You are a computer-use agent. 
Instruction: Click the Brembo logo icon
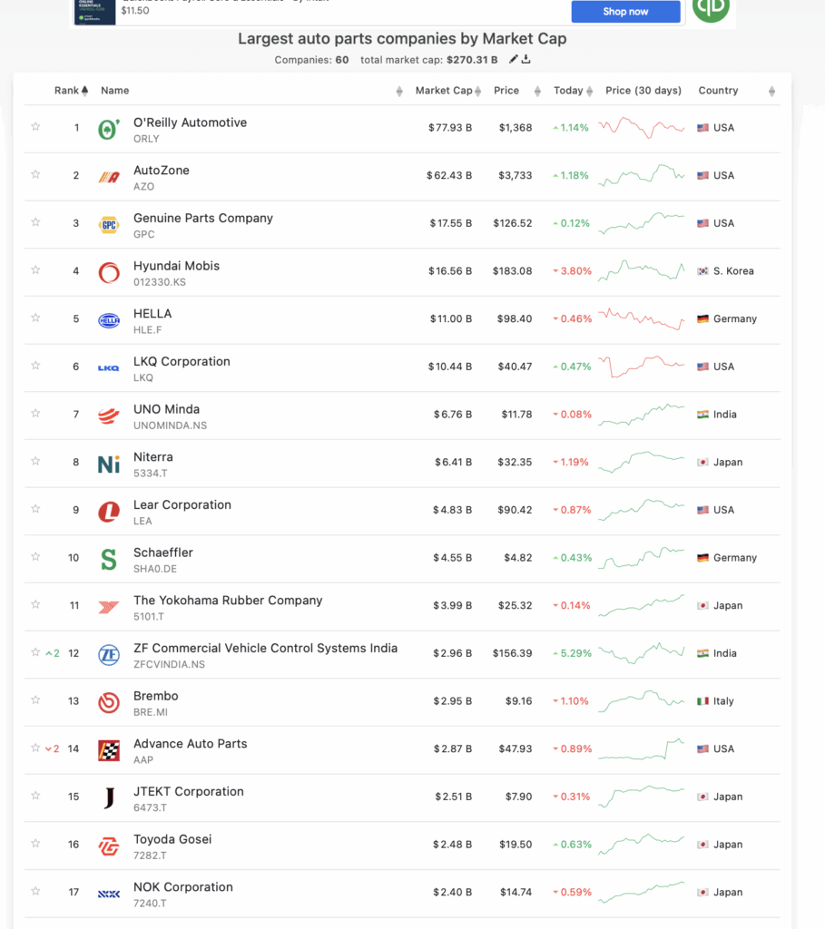(x=109, y=702)
